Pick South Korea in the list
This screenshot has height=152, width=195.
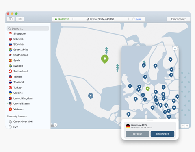[21, 55]
